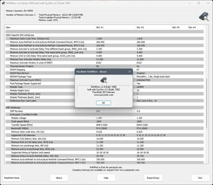
Task: Click Slot #2 value 'Unlimited MAC'
Action: tap(144, 80)
